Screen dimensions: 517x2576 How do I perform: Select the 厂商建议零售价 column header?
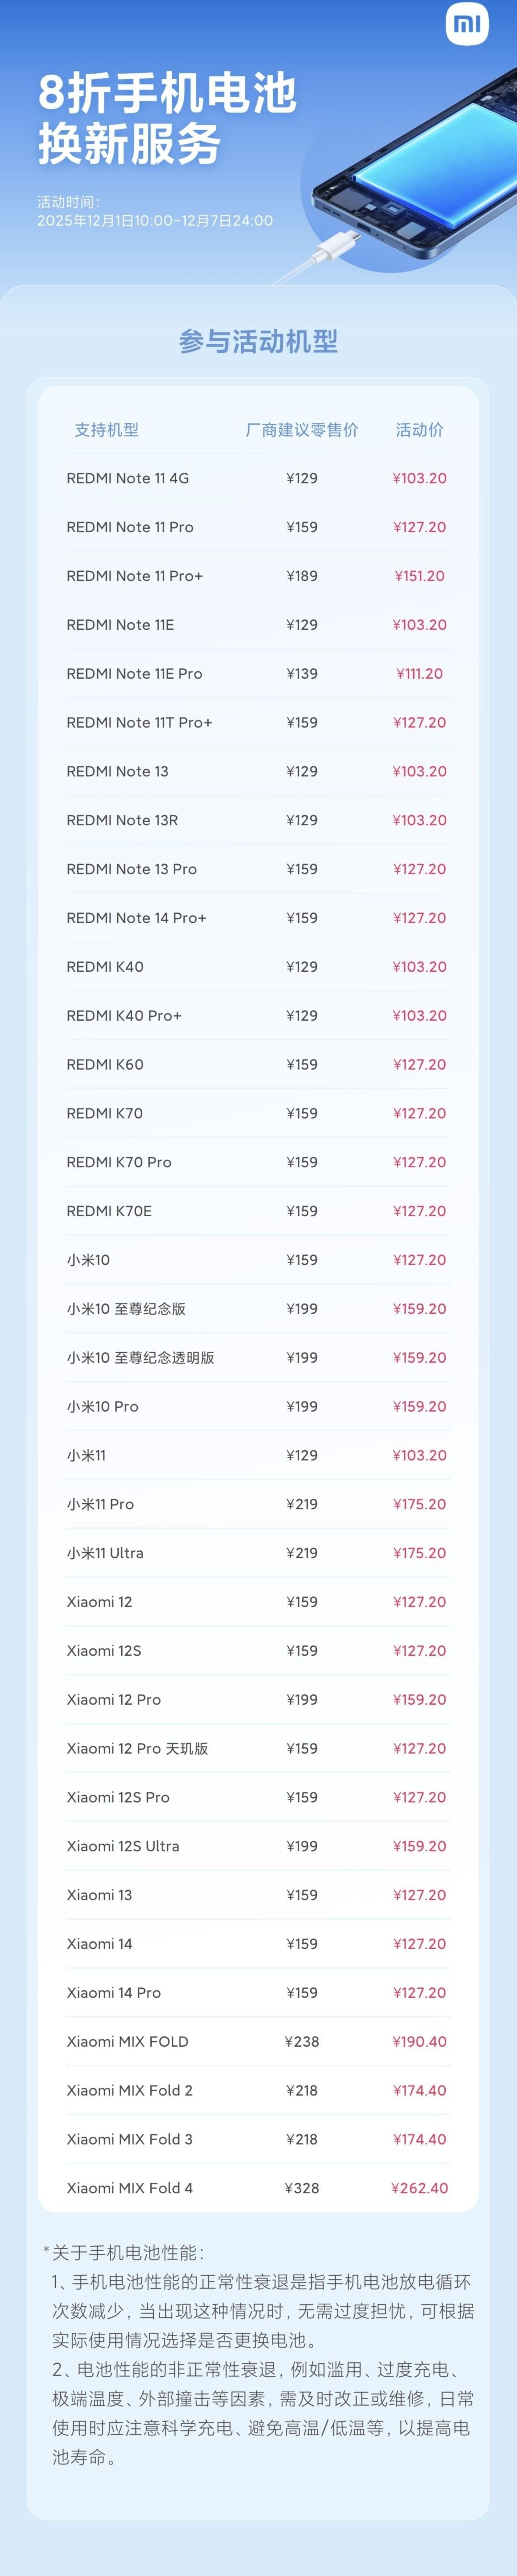(301, 430)
